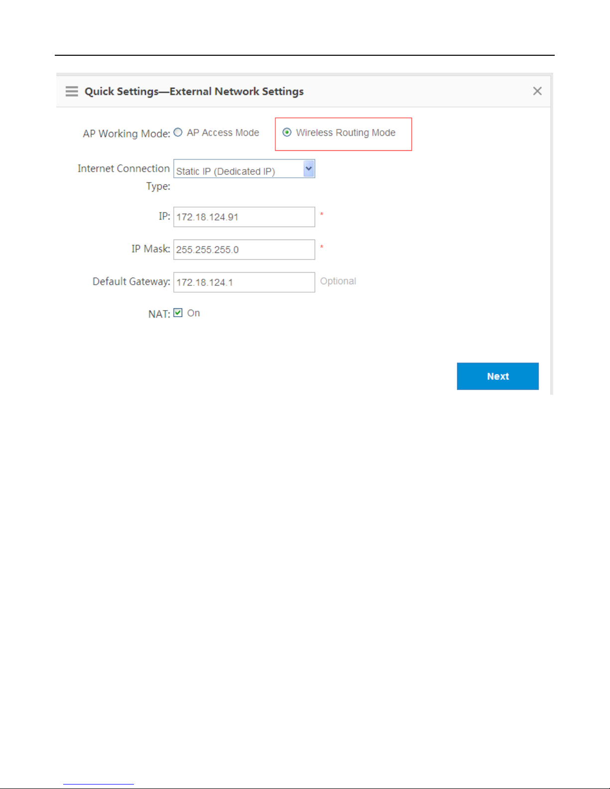610x789 pixels.
Task: Select AP Access Mode radio button
Action: (178, 132)
